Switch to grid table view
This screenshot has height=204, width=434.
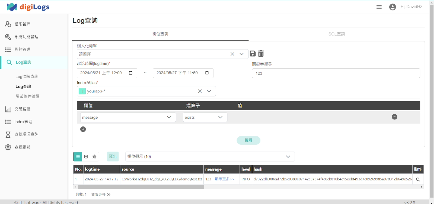(x=86, y=157)
